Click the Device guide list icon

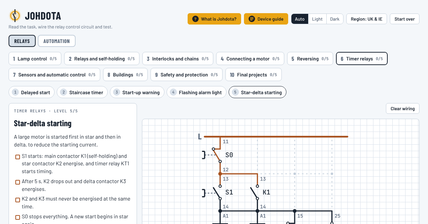pyautogui.click(x=252, y=19)
